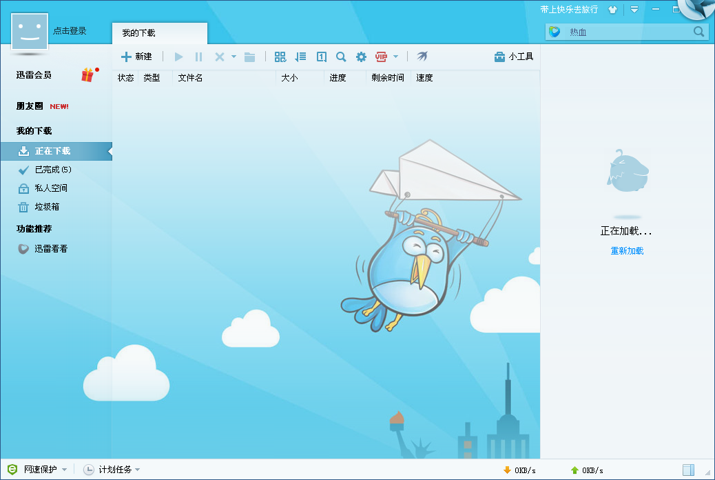Click the 点击登录 login link
The width and height of the screenshot is (715, 480).
(70, 30)
